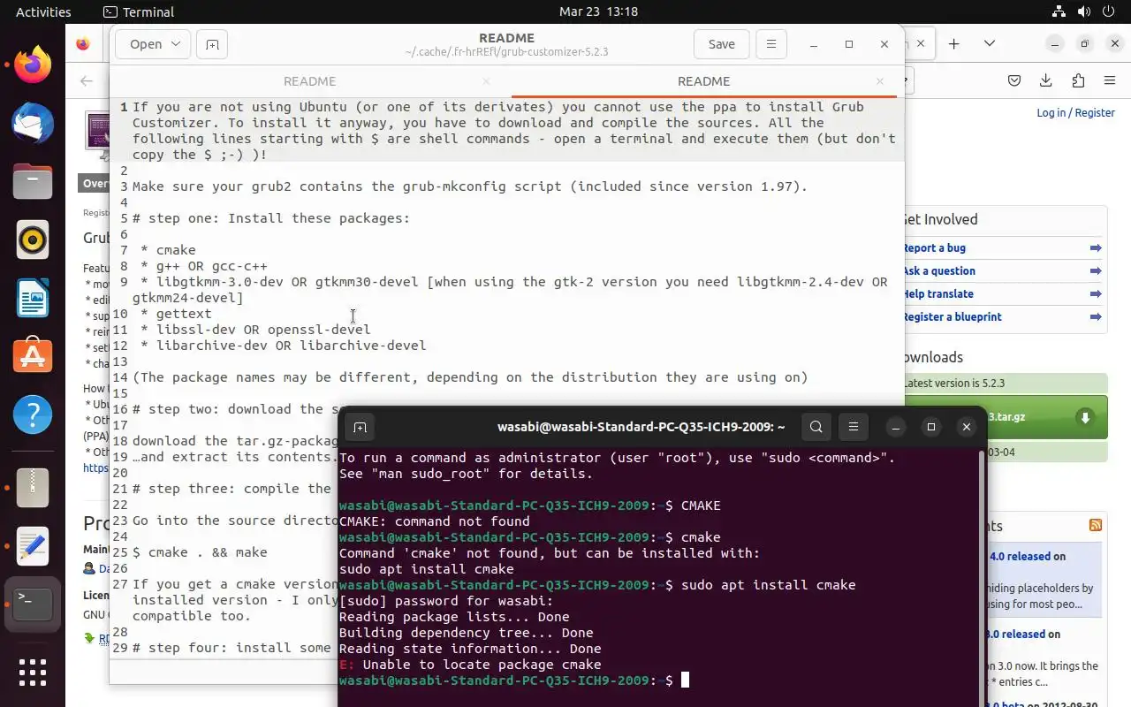Open the Terminal app menu in top bar
The height and width of the screenshot is (707, 1131).
coord(139,11)
